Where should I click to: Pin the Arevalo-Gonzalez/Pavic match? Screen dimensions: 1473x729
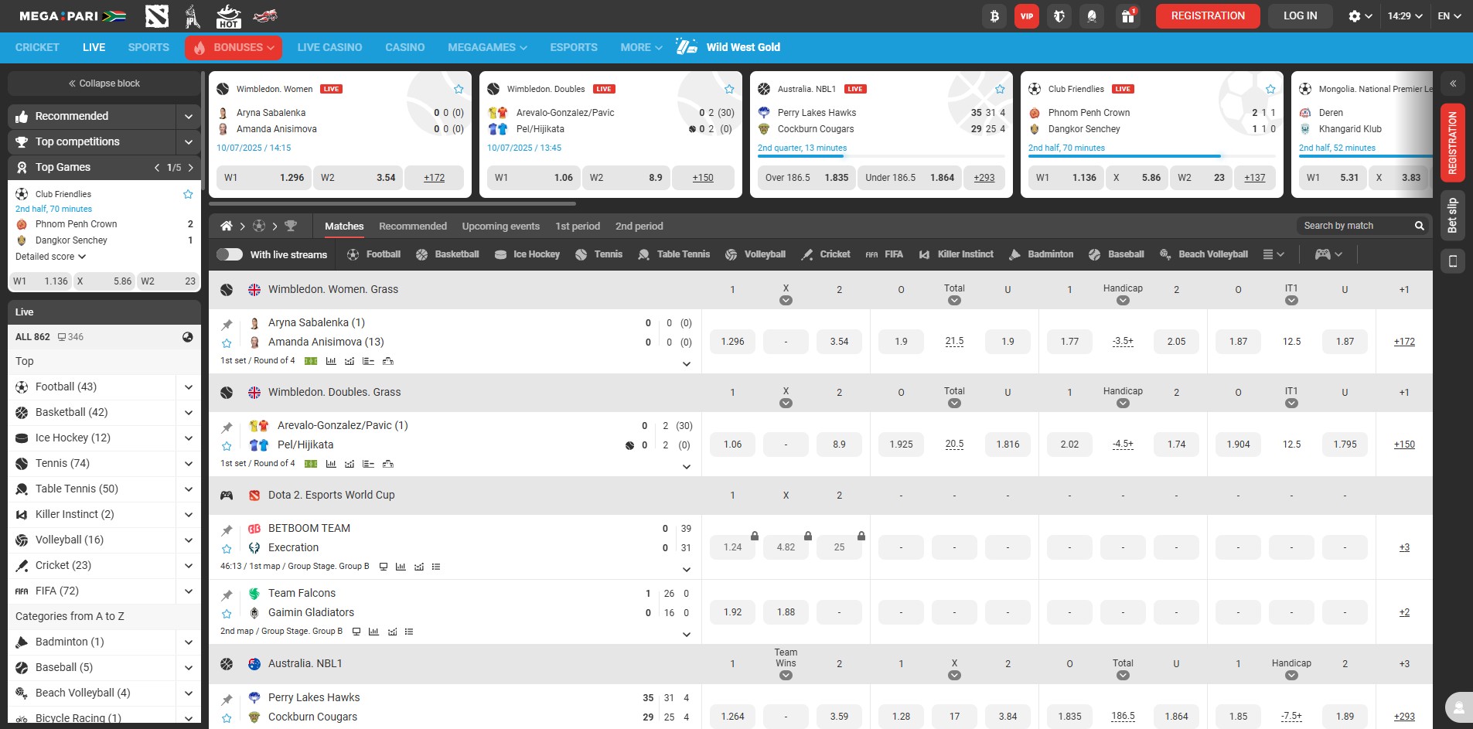point(227,425)
